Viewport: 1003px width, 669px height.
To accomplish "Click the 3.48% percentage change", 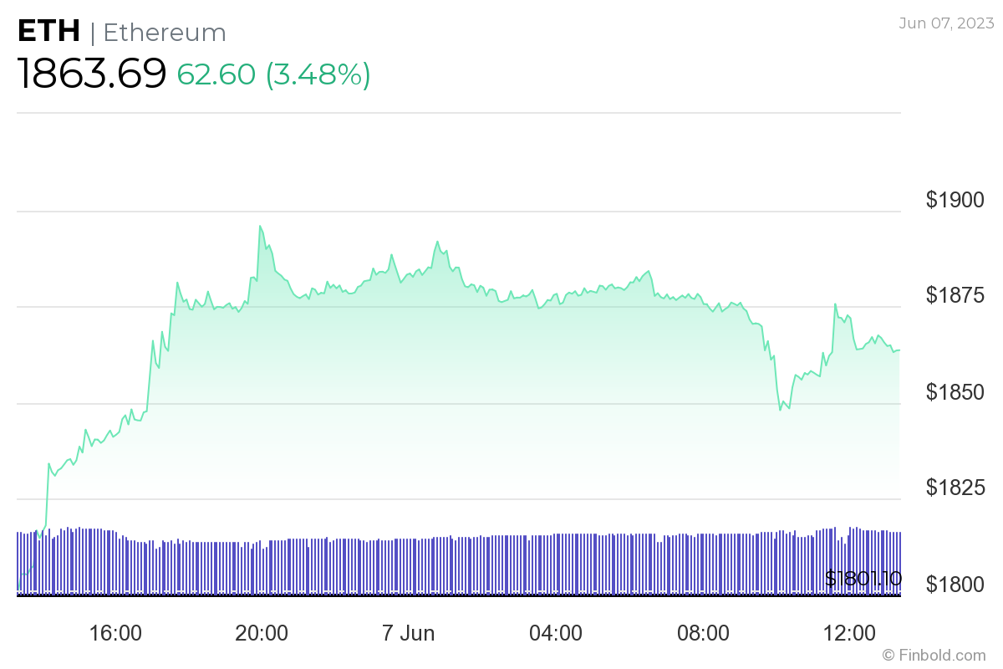I will tap(318, 74).
